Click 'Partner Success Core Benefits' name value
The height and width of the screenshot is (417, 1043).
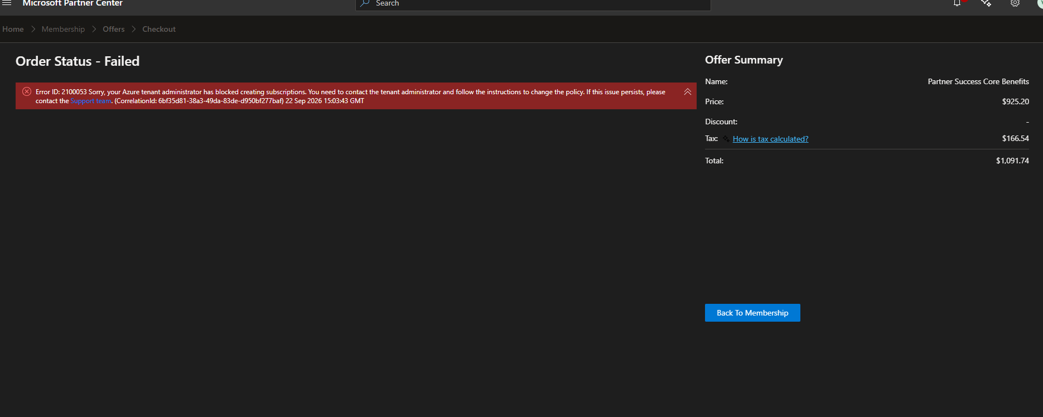click(x=978, y=81)
